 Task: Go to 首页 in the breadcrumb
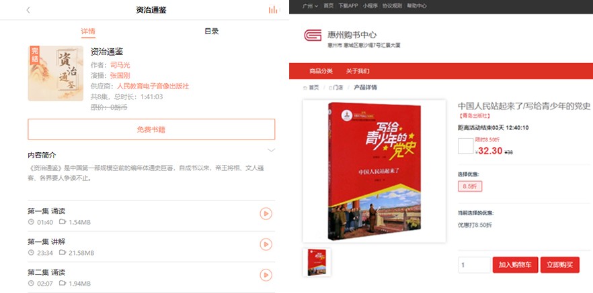point(311,87)
